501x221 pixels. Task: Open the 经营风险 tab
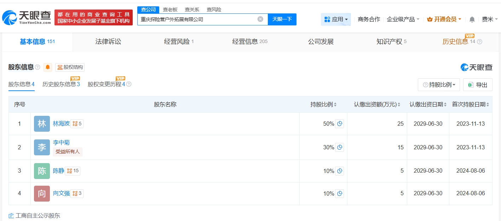click(x=179, y=42)
